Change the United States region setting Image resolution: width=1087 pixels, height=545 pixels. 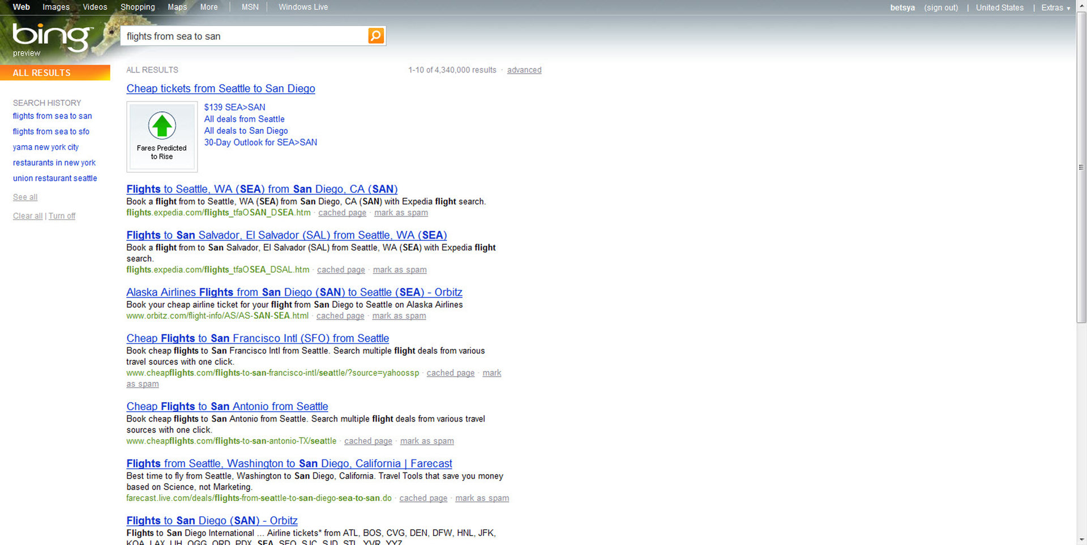[1000, 7]
